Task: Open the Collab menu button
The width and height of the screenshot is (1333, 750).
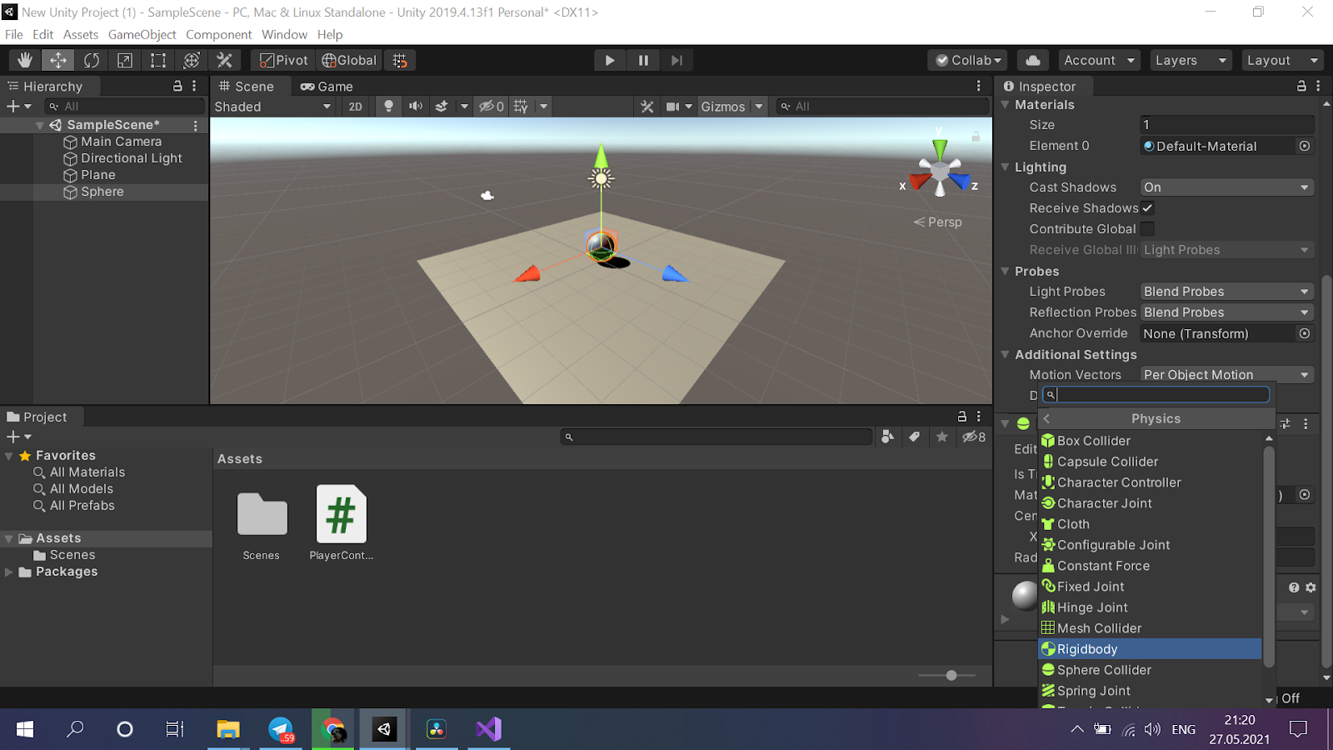Action: click(967, 60)
